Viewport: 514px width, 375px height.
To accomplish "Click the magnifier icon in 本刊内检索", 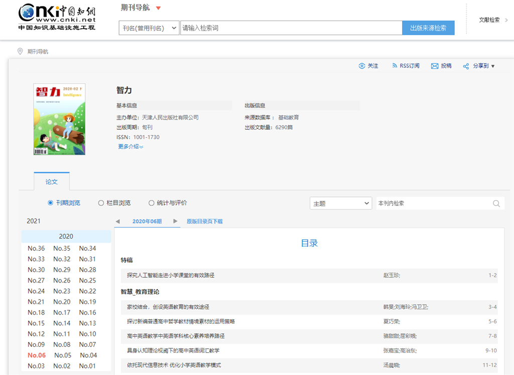I will [496, 204].
